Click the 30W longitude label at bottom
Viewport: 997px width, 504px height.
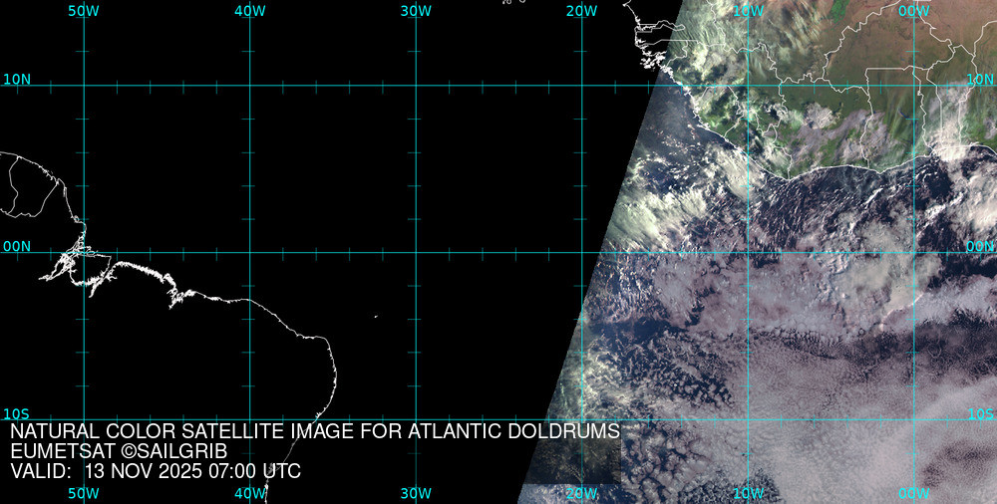point(416,493)
